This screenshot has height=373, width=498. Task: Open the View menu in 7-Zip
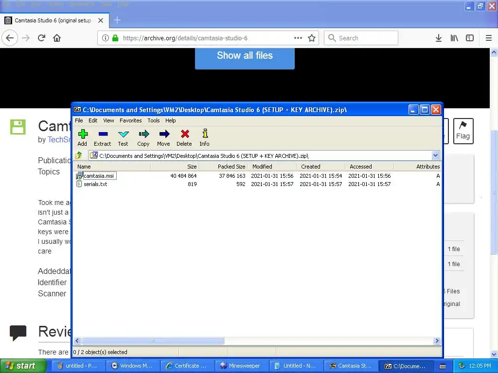click(x=108, y=120)
